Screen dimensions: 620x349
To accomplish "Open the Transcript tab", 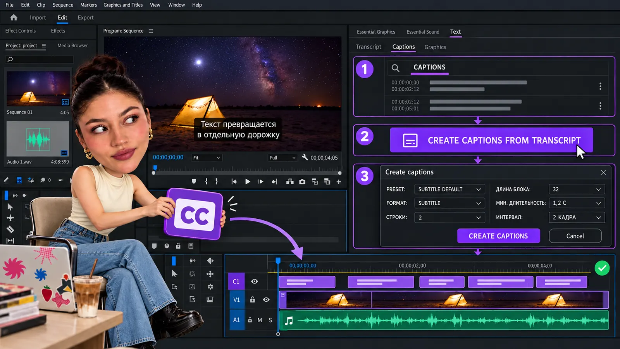I will (369, 47).
